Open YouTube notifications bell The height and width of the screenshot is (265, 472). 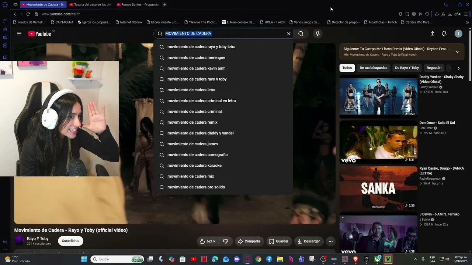(x=444, y=33)
